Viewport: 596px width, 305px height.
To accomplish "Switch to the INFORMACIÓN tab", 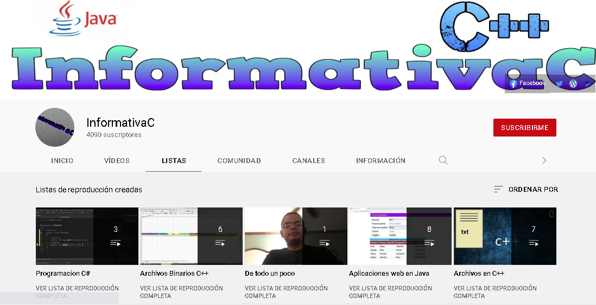I will coord(381,160).
